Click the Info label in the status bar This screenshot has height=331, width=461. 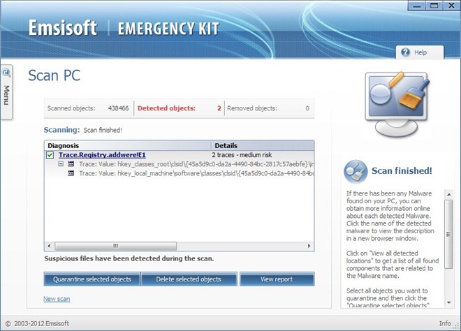445,323
